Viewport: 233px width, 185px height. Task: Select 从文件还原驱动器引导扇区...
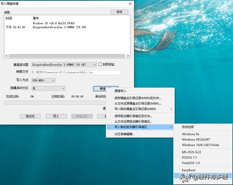(140, 122)
